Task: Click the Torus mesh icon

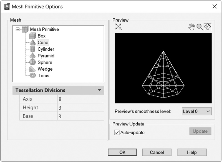Action: [33, 75]
